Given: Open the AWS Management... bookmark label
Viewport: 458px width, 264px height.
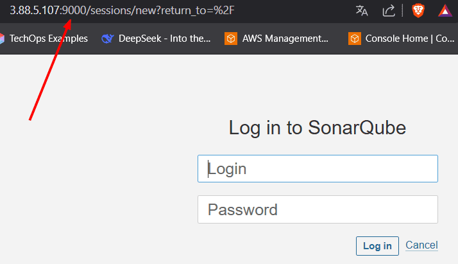Looking at the screenshot, I should pos(285,39).
